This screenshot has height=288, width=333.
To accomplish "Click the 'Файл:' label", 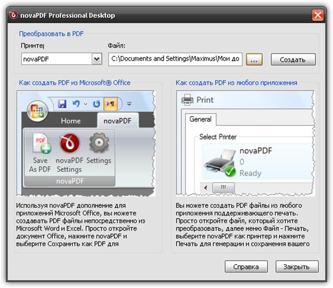I will coord(117,46).
